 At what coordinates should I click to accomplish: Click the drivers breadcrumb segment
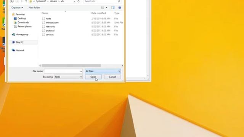53,1
